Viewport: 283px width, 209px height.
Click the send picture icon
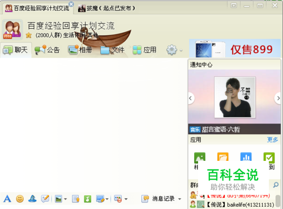(58, 199)
